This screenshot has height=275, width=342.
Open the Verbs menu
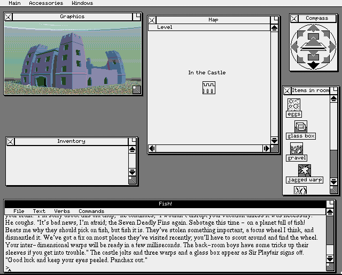pyautogui.click(x=62, y=211)
